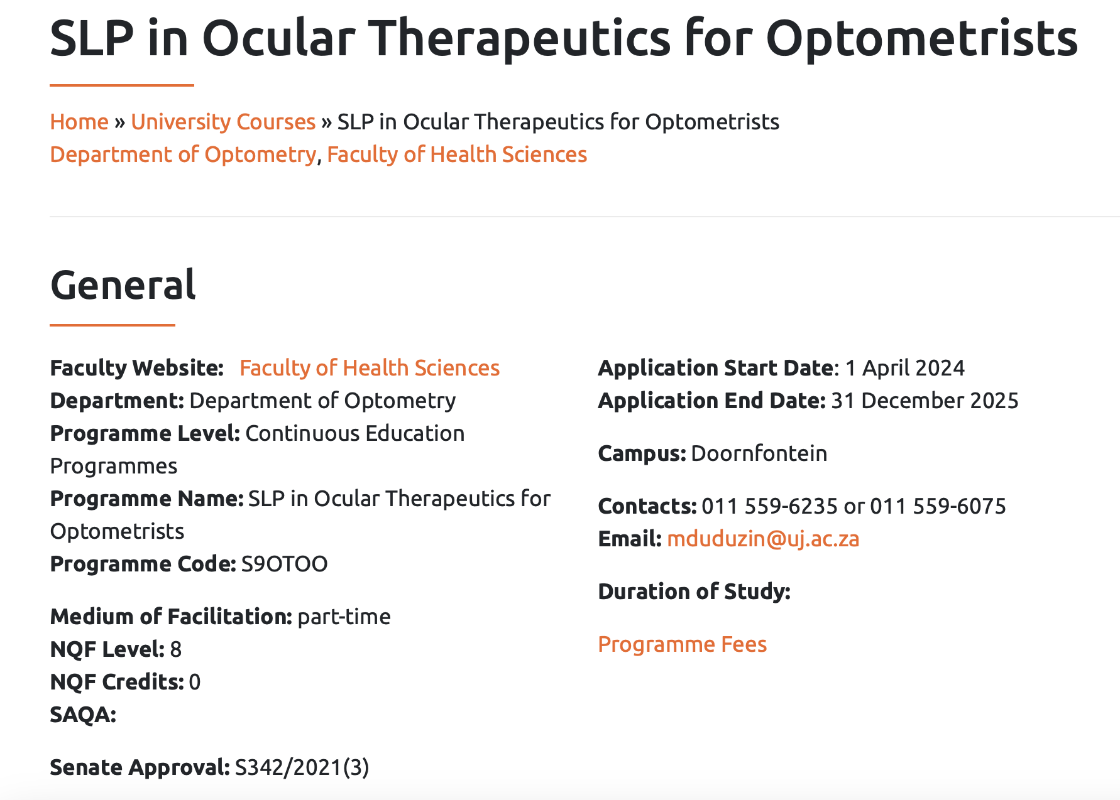Screen dimensions: 1120x800
Task: Open the Home breadcrumb link
Action: [x=79, y=122]
